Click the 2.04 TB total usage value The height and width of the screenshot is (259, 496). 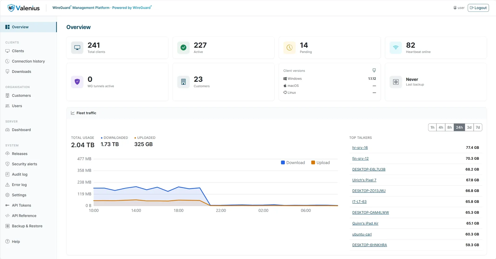pyautogui.click(x=82, y=145)
